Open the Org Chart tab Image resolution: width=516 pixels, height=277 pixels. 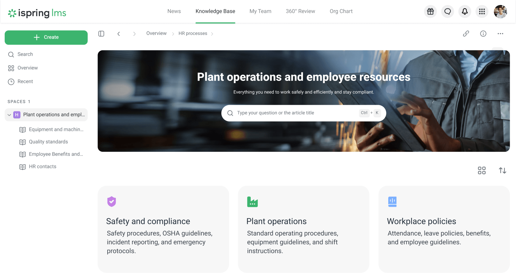tap(341, 11)
